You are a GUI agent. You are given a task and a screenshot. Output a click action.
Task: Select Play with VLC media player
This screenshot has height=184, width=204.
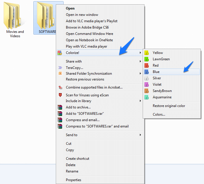(100, 46)
